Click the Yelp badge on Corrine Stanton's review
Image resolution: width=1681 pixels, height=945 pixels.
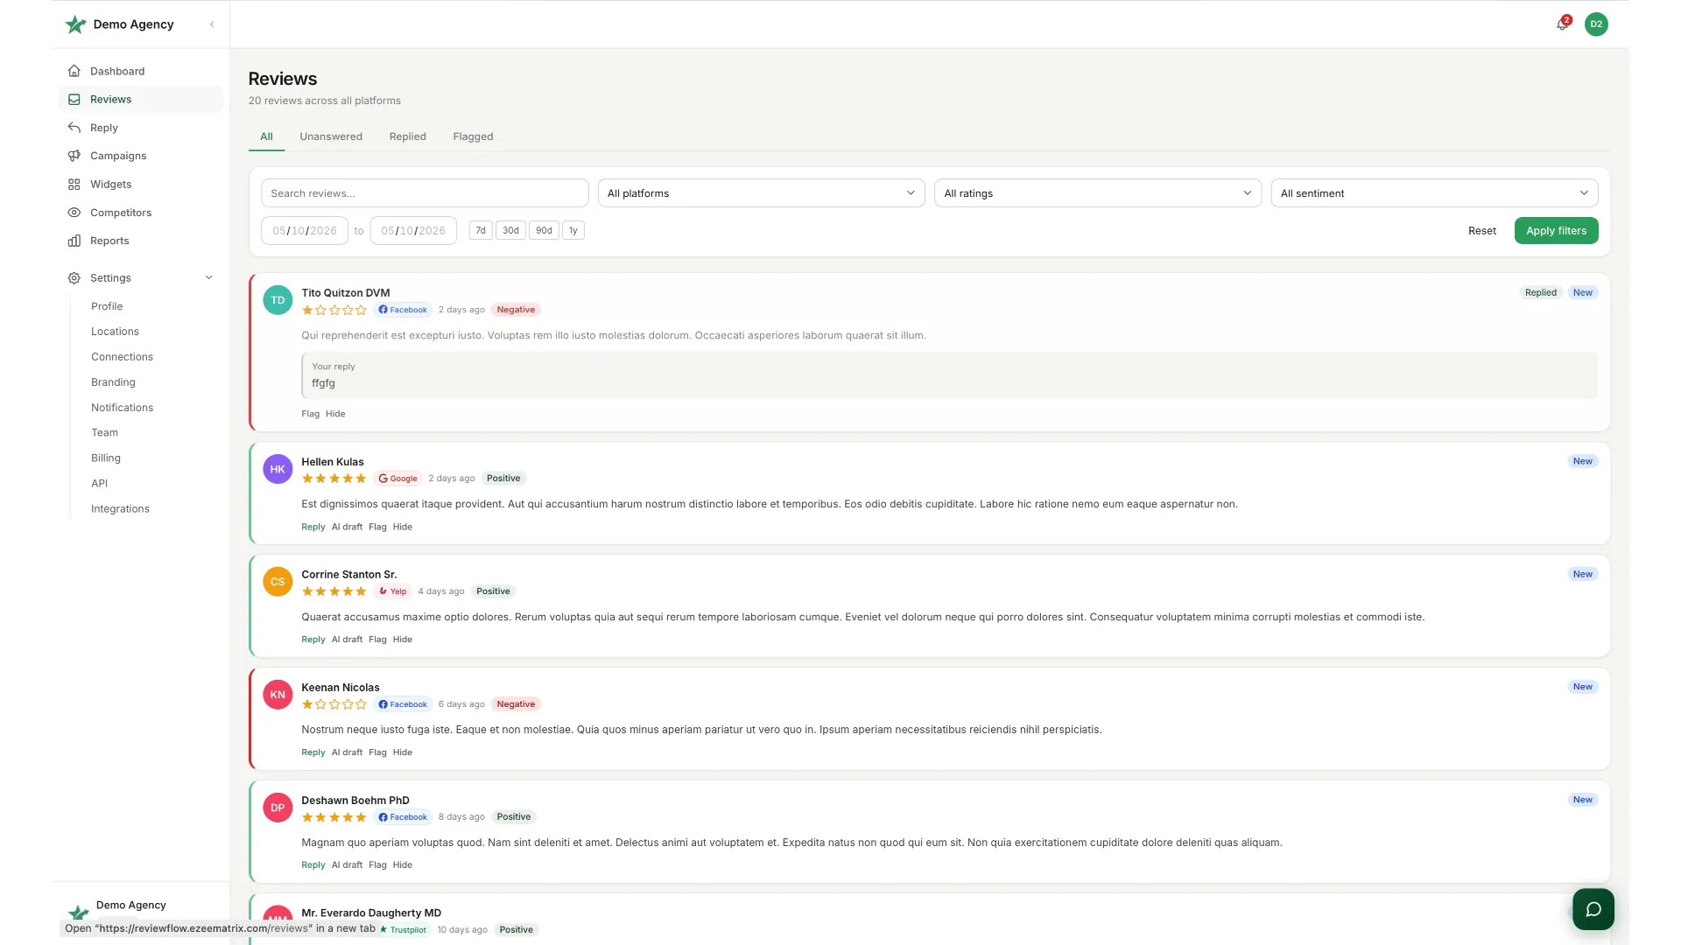click(392, 591)
